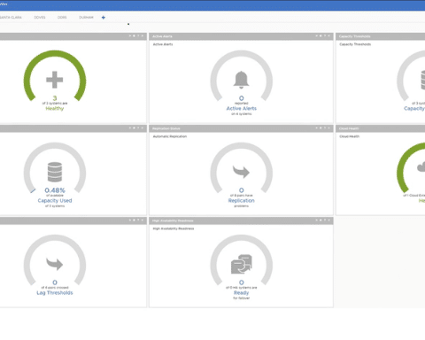This screenshot has width=425, height=340.
Task: Add a new dashboard tab with plus icon
Action: tap(104, 18)
